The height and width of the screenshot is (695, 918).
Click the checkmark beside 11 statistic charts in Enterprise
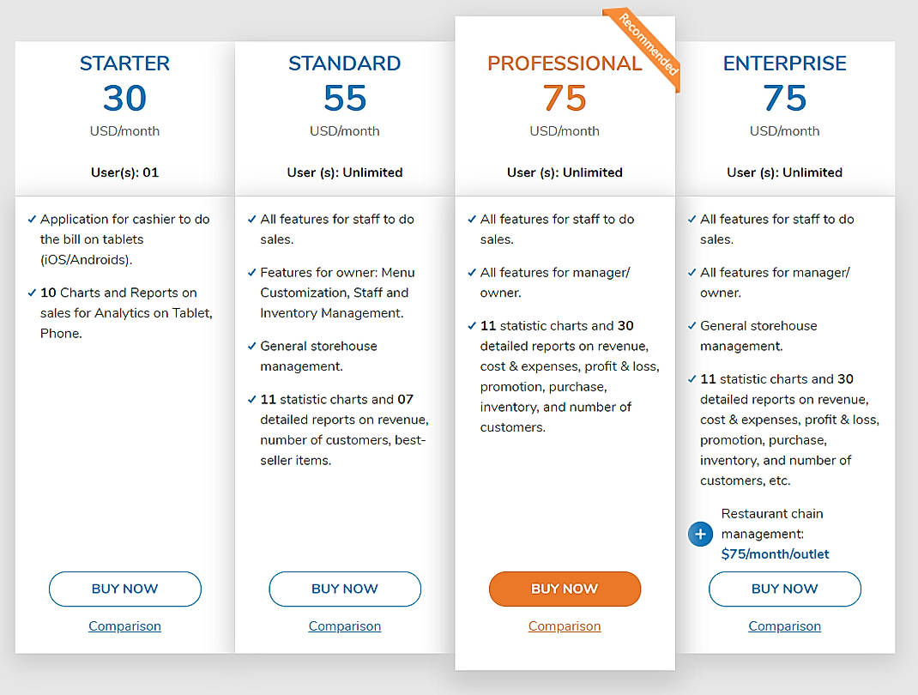point(692,379)
